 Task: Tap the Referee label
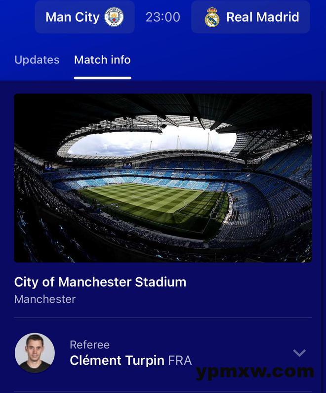(89, 345)
